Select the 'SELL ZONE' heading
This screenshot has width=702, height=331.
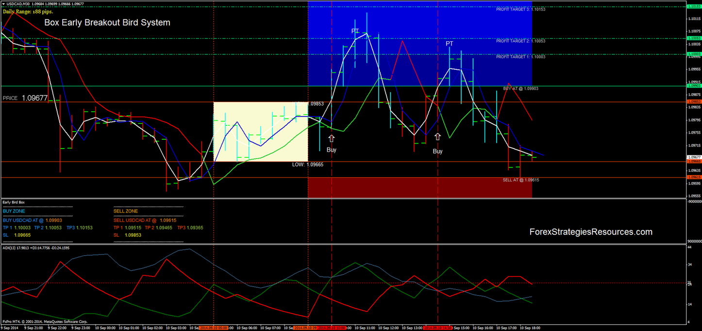(126, 211)
